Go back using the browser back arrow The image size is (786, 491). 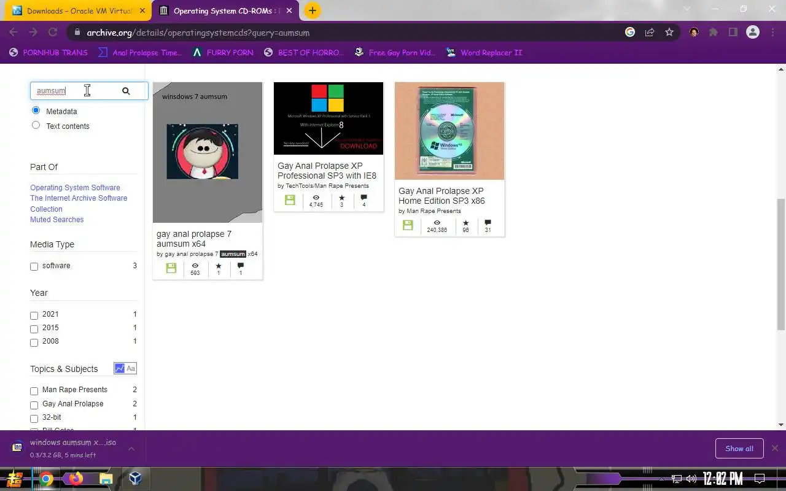[x=14, y=33]
